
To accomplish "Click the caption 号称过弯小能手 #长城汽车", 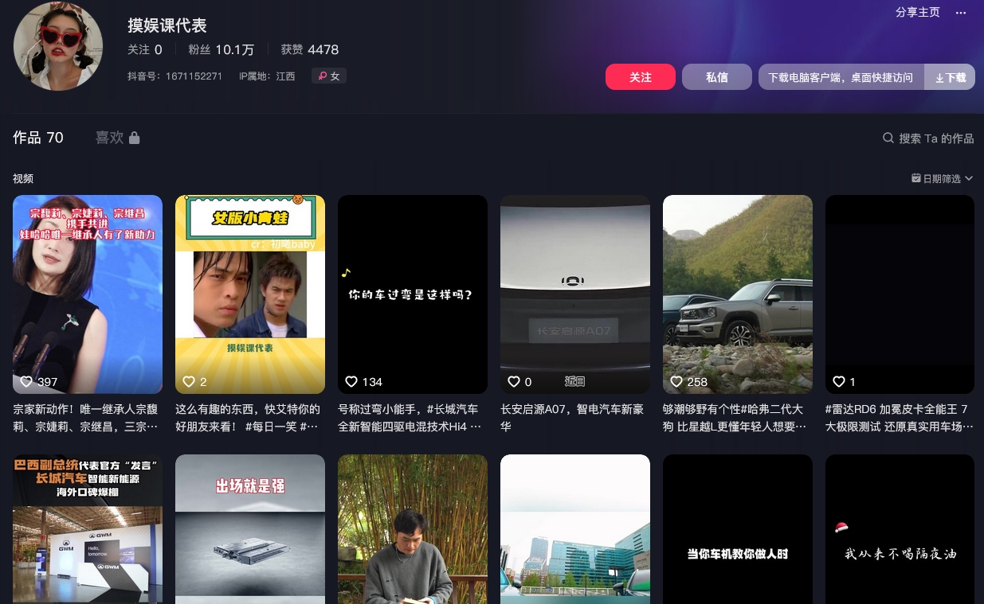I will coord(413,418).
